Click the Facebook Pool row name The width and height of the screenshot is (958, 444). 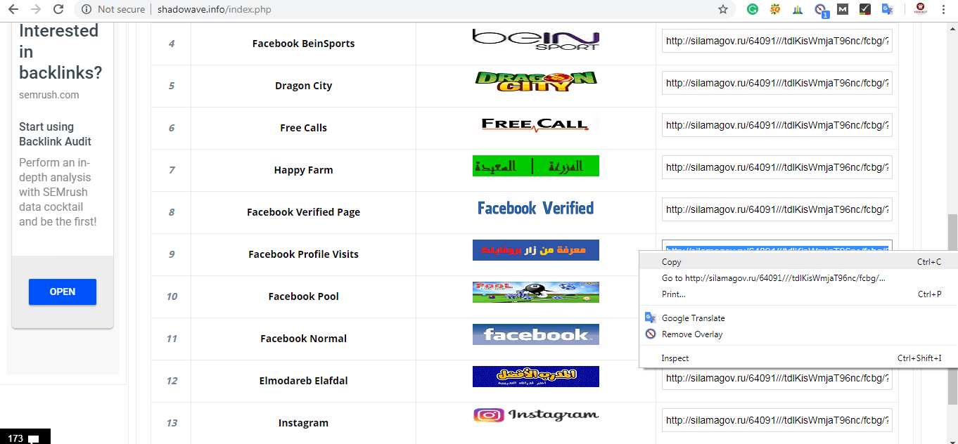[x=303, y=296]
